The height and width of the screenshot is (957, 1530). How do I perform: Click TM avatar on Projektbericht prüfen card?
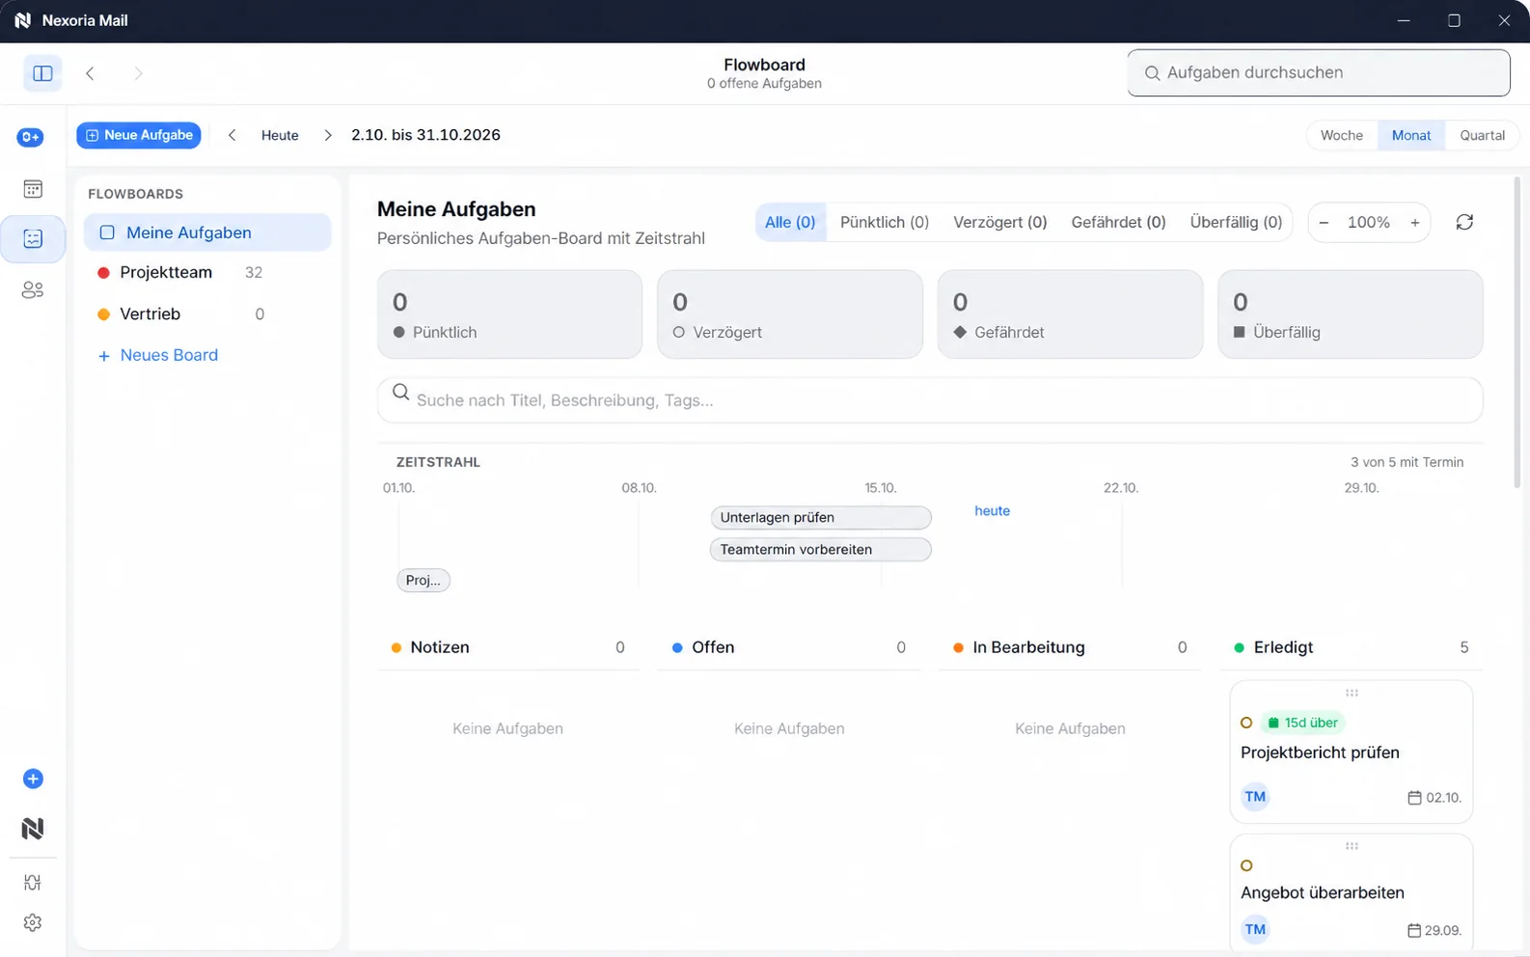[x=1255, y=797]
